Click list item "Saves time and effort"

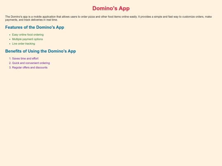pos(25,59)
